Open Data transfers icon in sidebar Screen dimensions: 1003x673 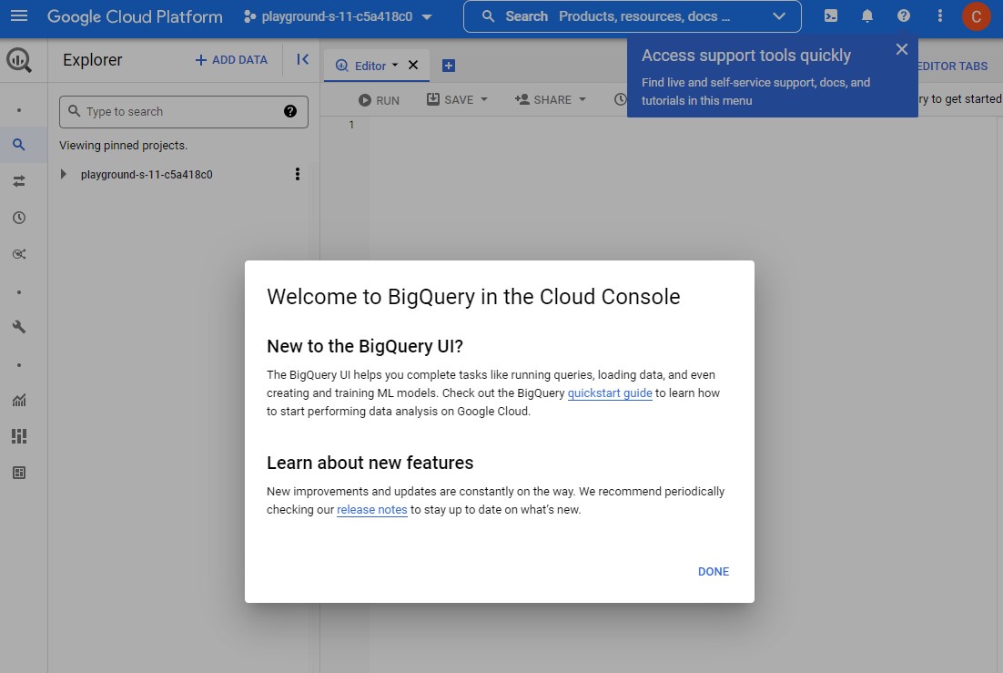tap(19, 181)
